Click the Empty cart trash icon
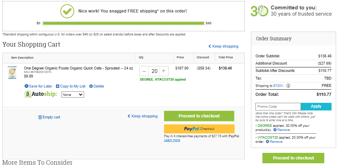Screen dimensions: 342x165 [40, 117]
